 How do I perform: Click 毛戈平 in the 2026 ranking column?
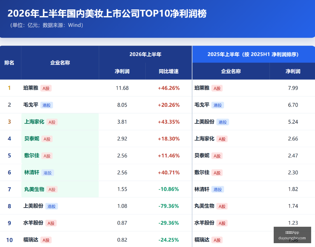click(31, 105)
